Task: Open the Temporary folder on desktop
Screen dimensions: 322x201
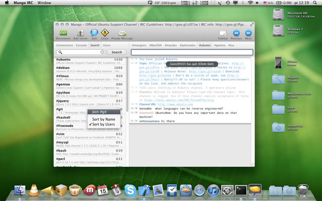Action: (278, 127)
